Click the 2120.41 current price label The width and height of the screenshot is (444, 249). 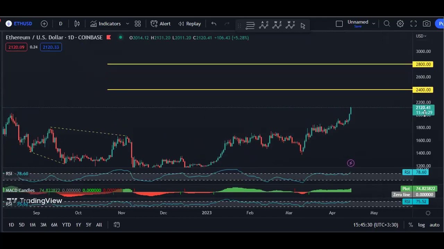coord(423,110)
